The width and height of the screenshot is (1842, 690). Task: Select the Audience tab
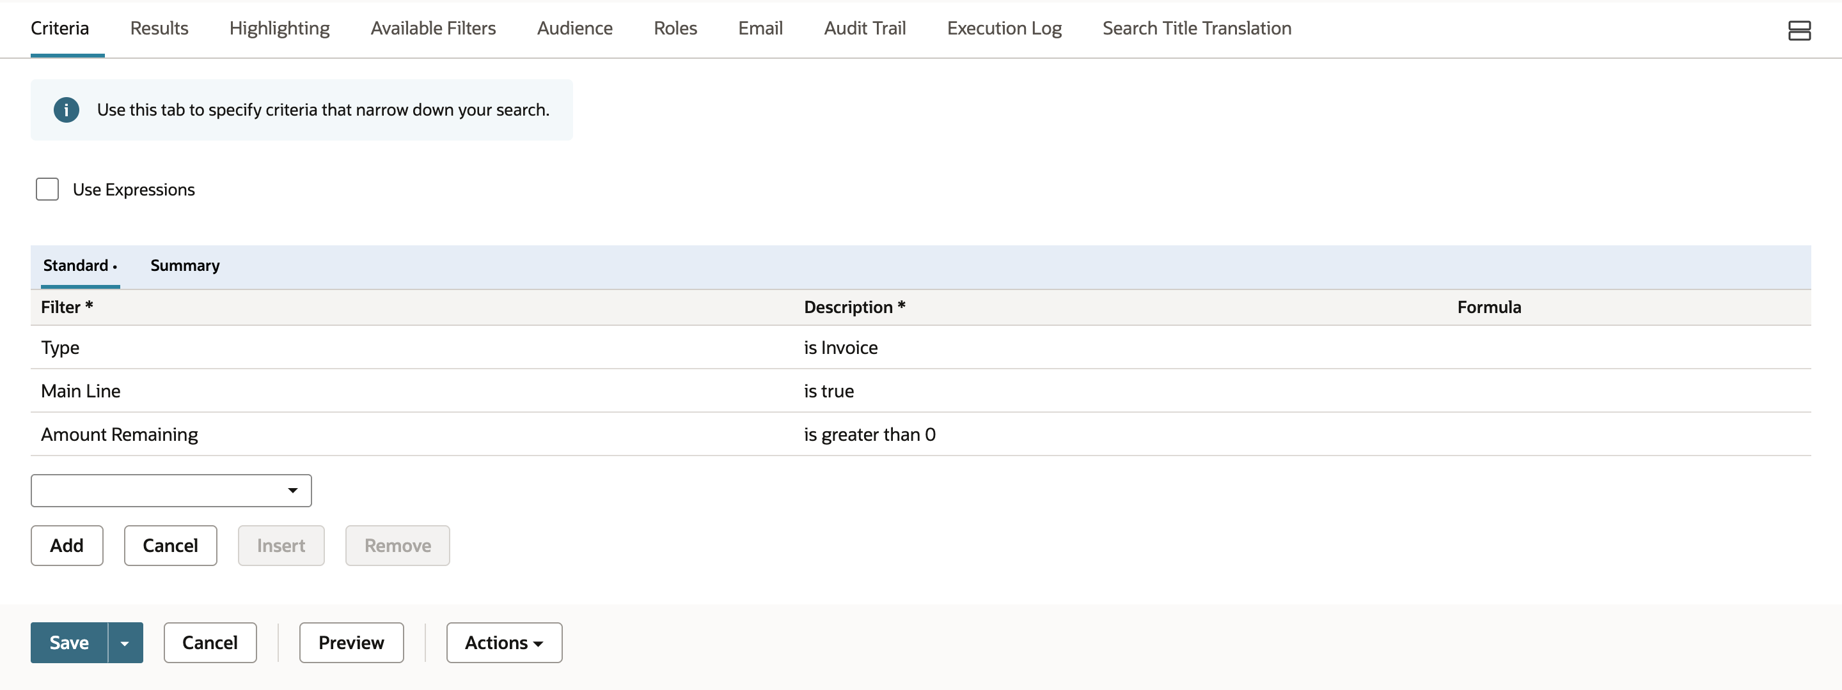pos(575,29)
